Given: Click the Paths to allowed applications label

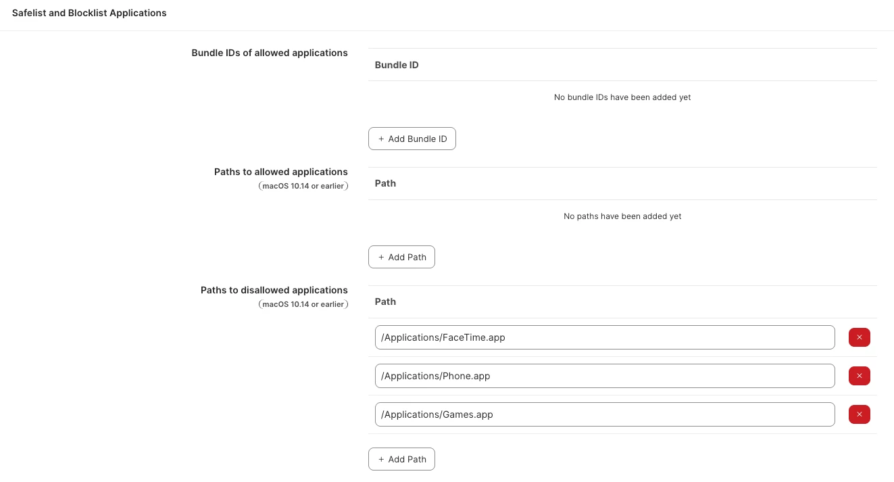Looking at the screenshot, I should coord(281,172).
